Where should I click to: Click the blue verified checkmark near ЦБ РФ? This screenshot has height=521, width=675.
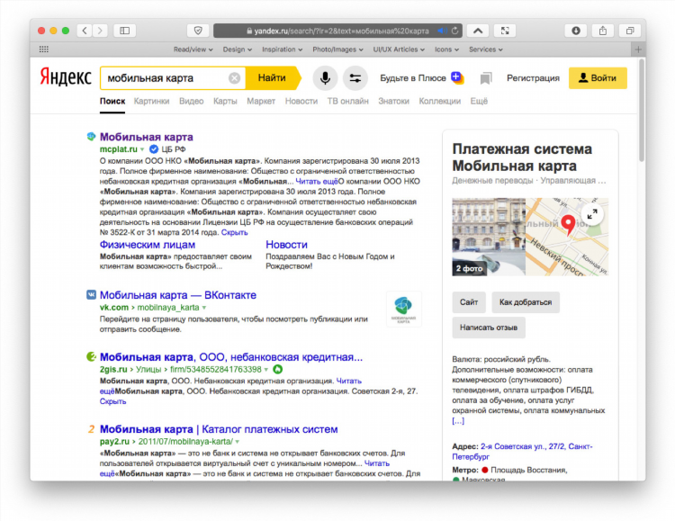click(x=154, y=149)
